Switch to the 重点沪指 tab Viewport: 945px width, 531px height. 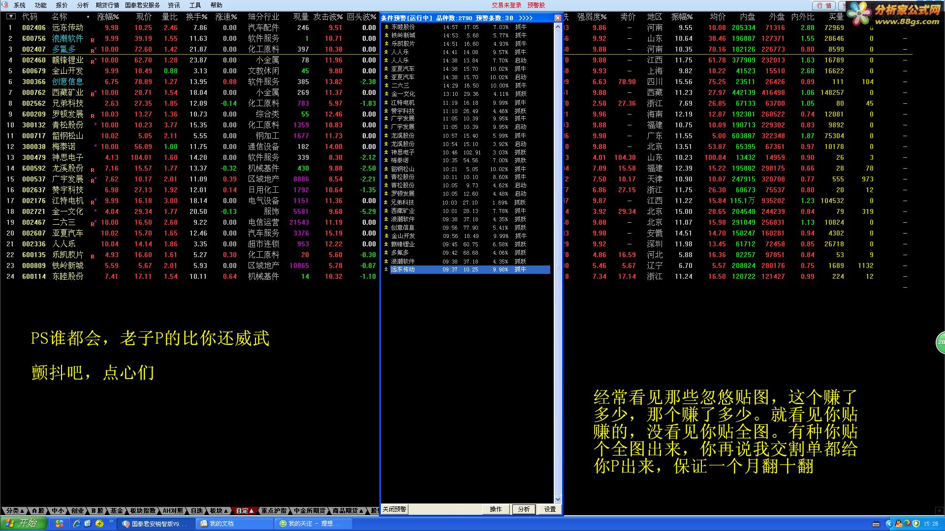[274, 511]
